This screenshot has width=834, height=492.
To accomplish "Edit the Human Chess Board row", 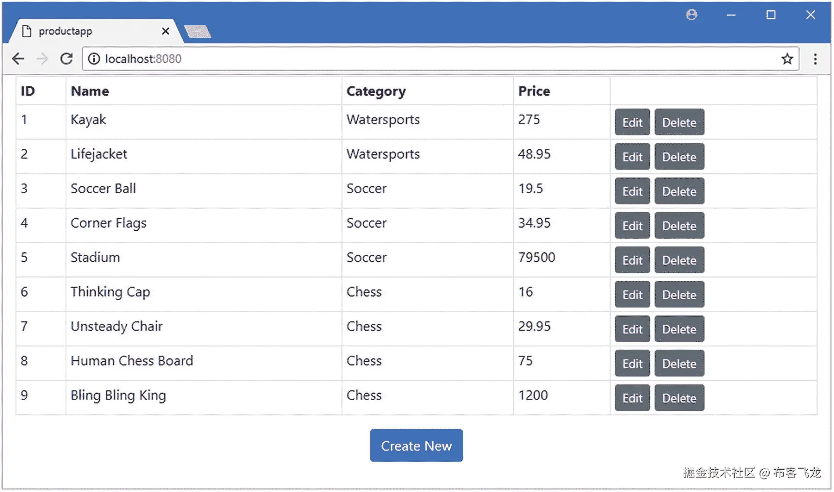I will click(x=632, y=363).
